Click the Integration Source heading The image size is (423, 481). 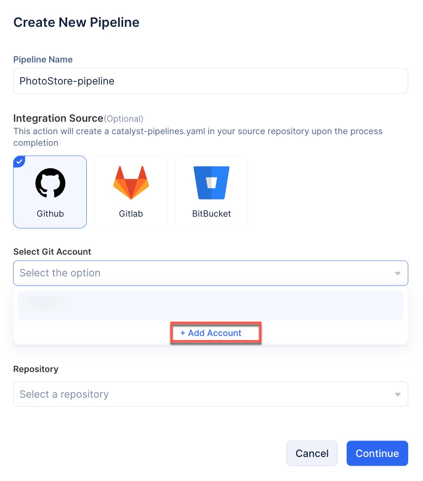coord(58,118)
